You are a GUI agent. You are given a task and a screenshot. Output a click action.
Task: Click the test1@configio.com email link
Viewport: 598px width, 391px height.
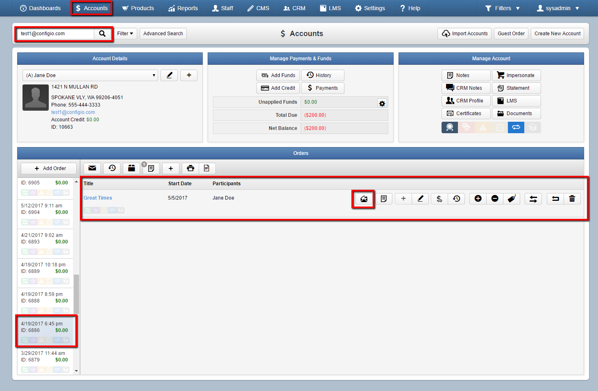point(73,112)
